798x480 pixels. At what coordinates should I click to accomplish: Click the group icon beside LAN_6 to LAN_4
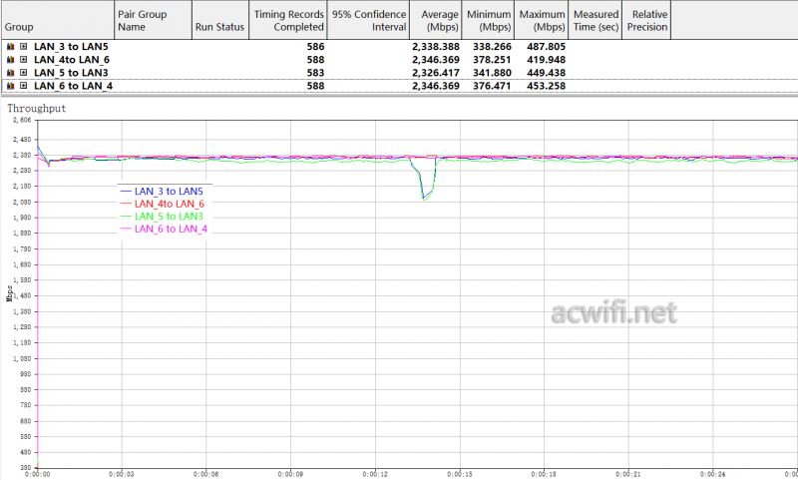pyautogui.click(x=10, y=86)
